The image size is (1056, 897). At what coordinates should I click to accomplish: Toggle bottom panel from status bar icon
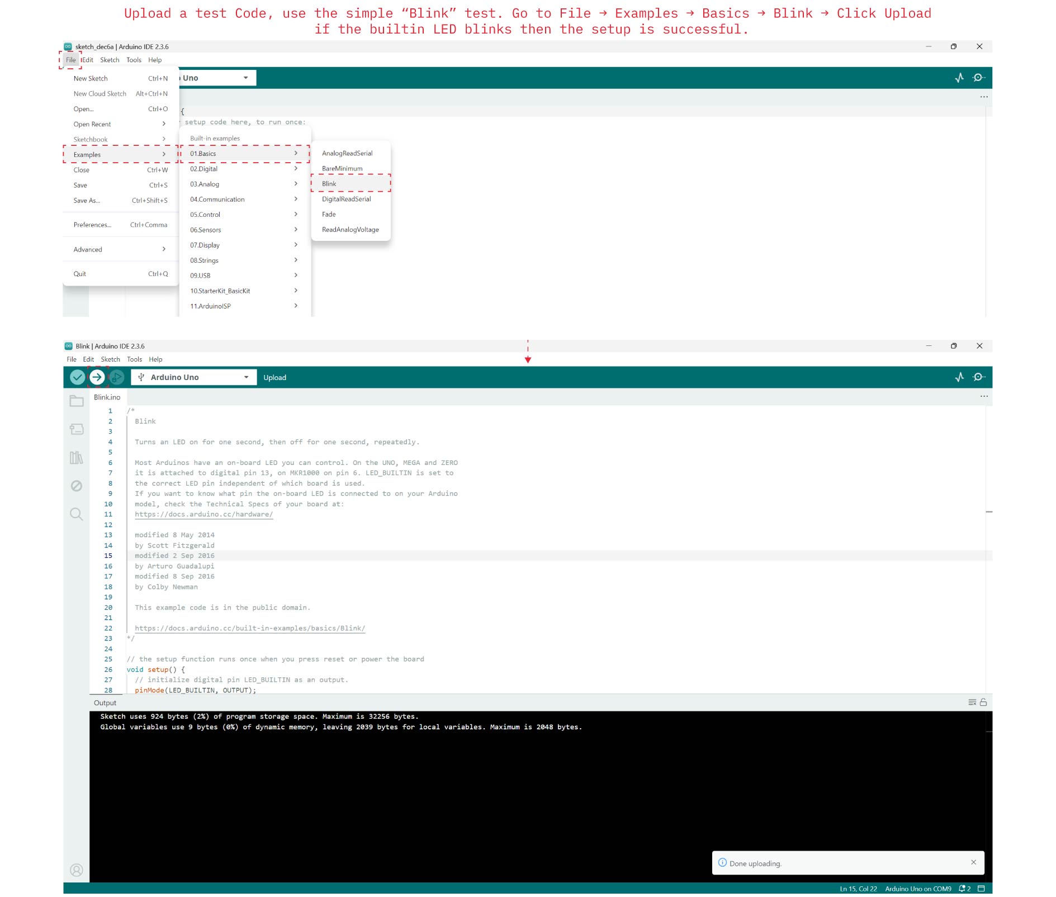pyautogui.click(x=981, y=889)
